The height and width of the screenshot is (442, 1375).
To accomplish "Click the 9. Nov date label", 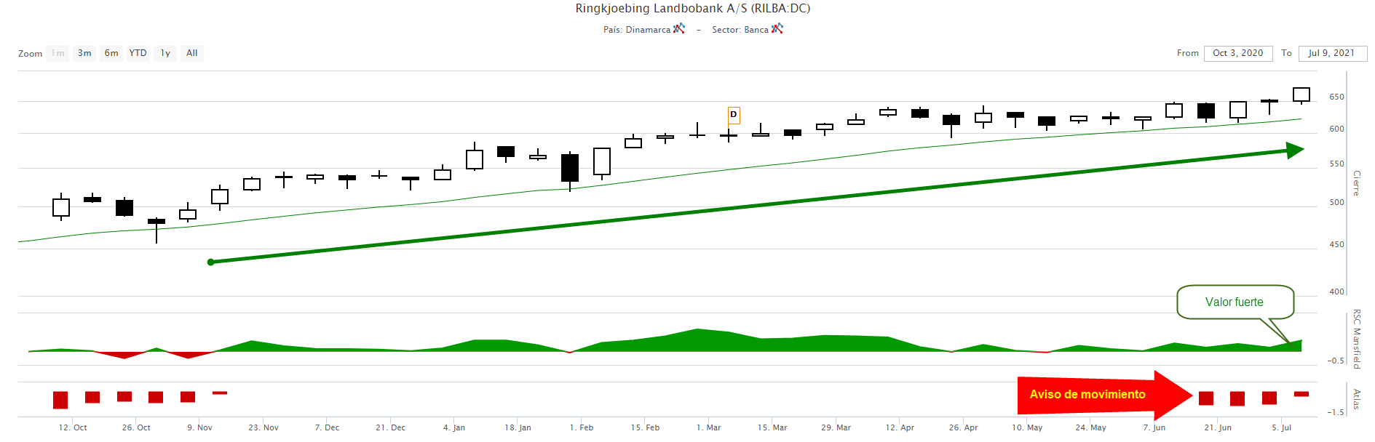I will [x=199, y=427].
